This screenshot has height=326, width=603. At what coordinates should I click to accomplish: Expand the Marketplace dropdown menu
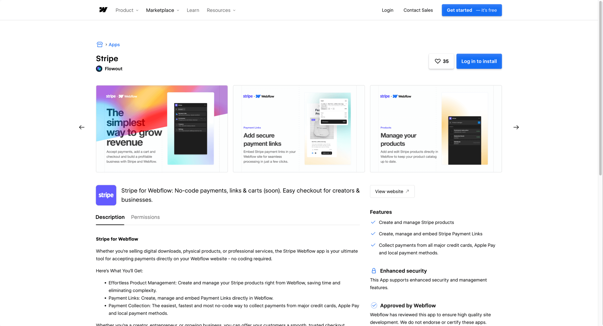click(162, 10)
